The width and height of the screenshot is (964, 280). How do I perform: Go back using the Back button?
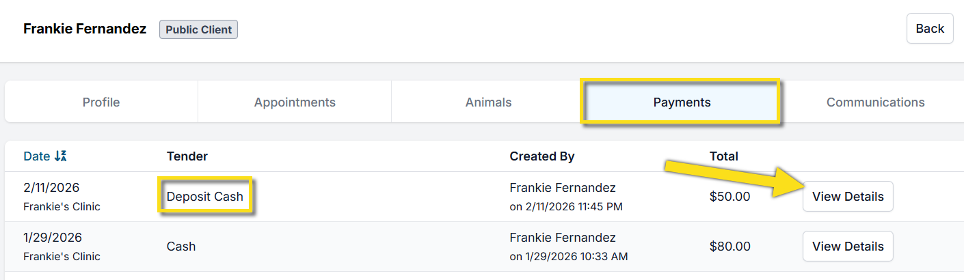point(929,29)
